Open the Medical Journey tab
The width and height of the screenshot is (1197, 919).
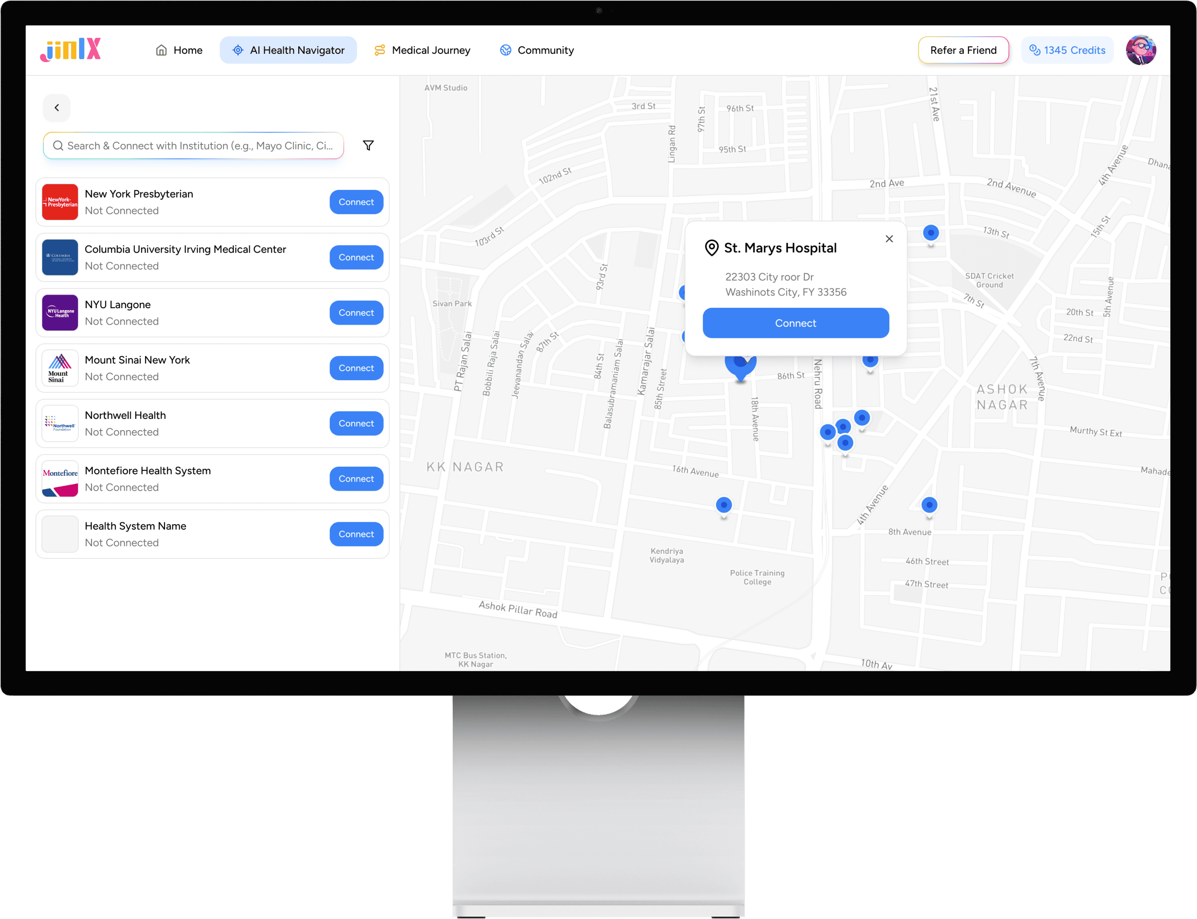(422, 50)
